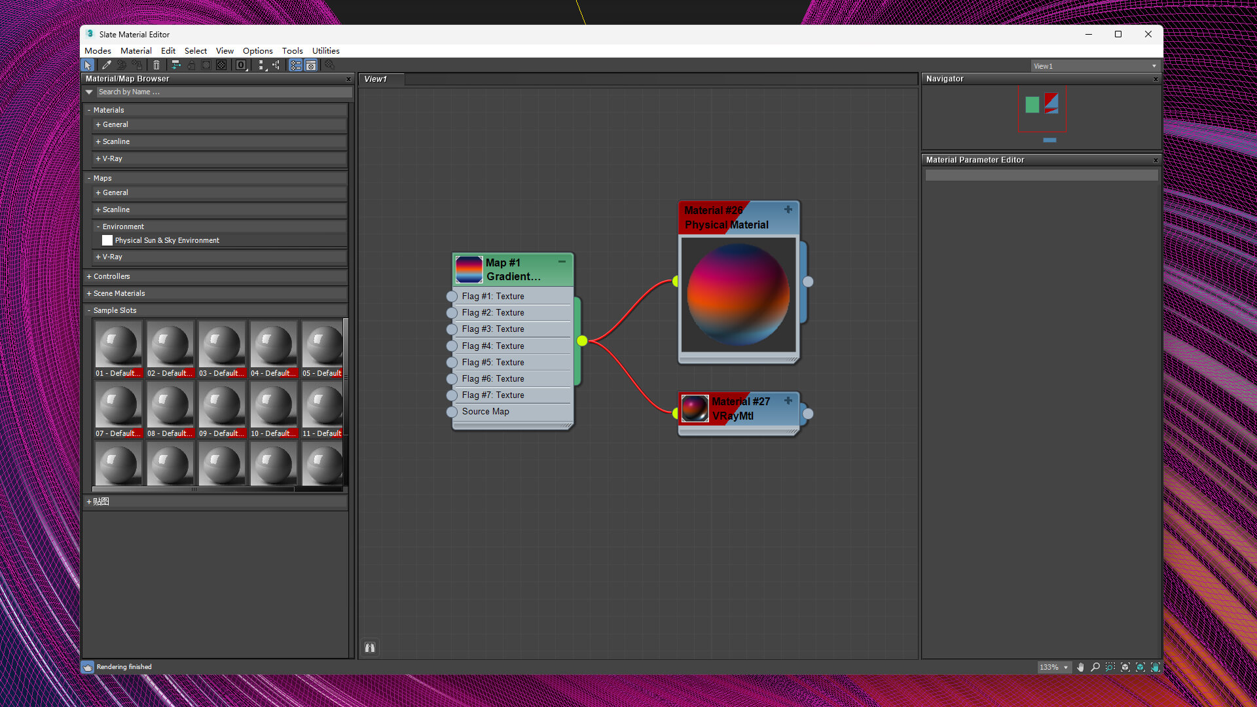Collapse the Map #1 Gradient node with minus
Viewport: 1257px width, 707px height.
pos(562,261)
